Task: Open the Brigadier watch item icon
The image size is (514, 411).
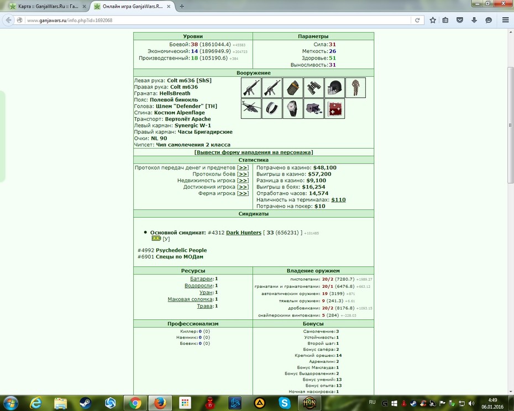Action: click(293, 108)
